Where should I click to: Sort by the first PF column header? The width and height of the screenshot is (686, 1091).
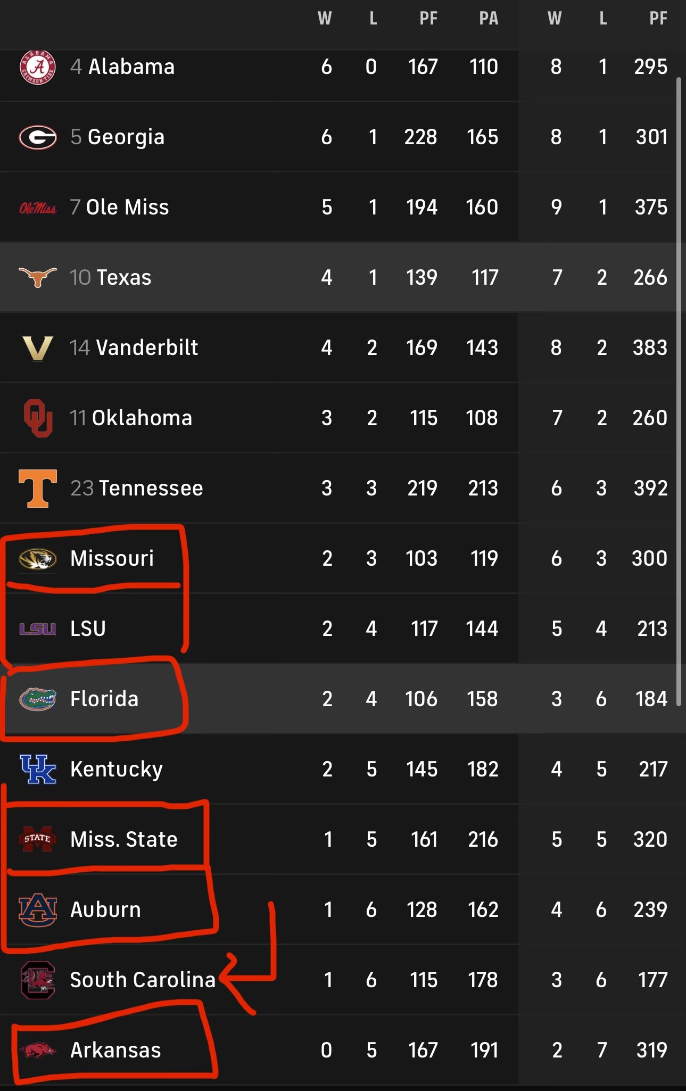(x=428, y=19)
